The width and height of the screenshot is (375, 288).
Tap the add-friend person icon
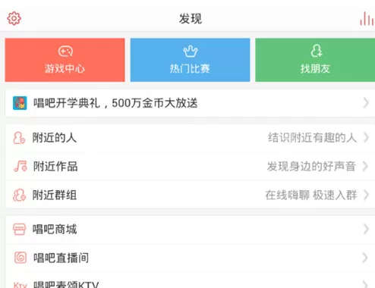click(x=317, y=51)
